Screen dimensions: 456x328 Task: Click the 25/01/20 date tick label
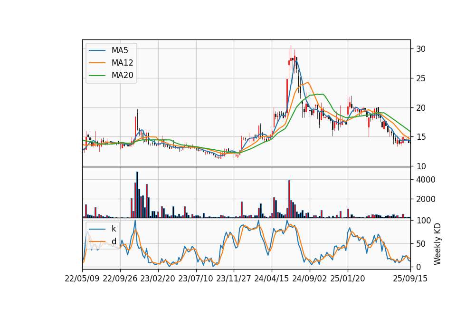[x=348, y=279]
